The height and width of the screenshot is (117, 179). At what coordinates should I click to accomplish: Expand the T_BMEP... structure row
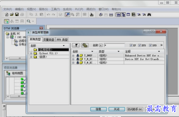pos(73,56)
